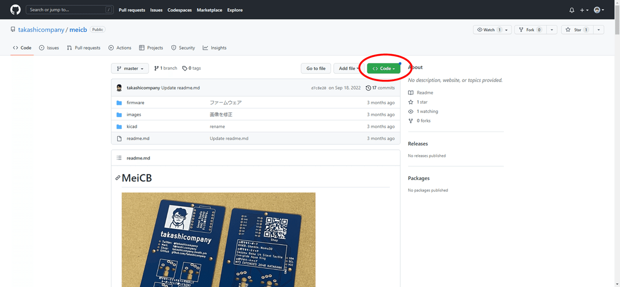Open the Releases heading link

pyautogui.click(x=418, y=143)
